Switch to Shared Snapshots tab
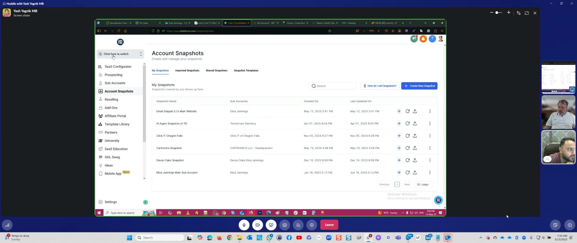 [x=217, y=70]
